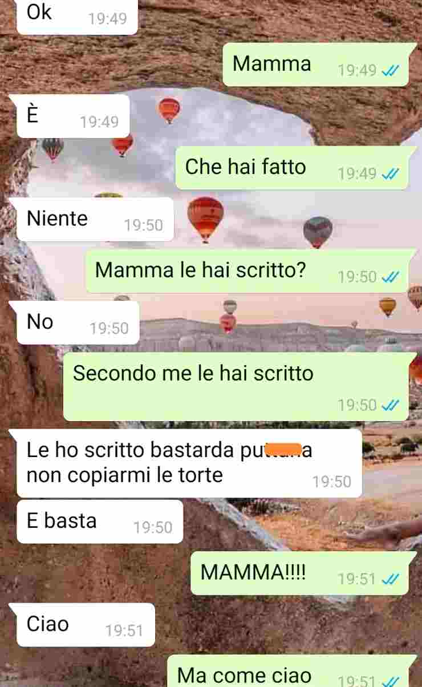This screenshot has height=687, width=422.
Task: Click the sent "Mamma" message text
Action: click(x=272, y=64)
